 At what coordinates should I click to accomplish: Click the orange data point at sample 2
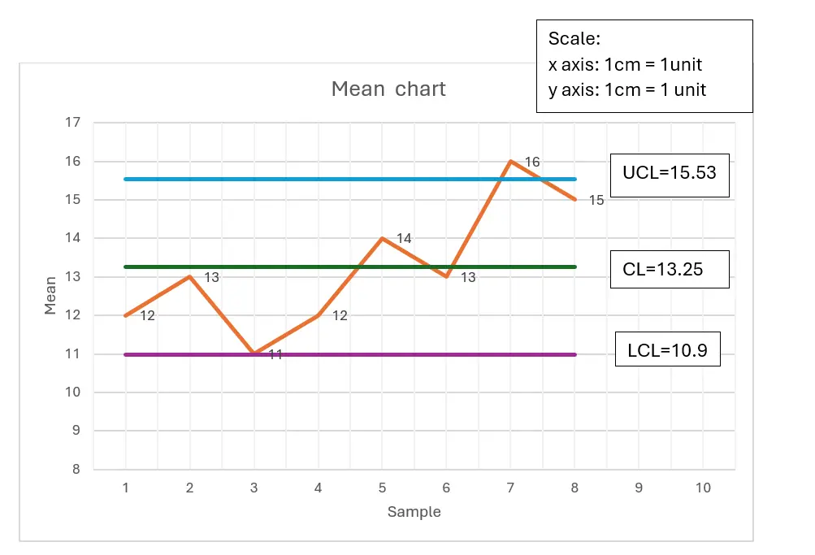pos(189,276)
